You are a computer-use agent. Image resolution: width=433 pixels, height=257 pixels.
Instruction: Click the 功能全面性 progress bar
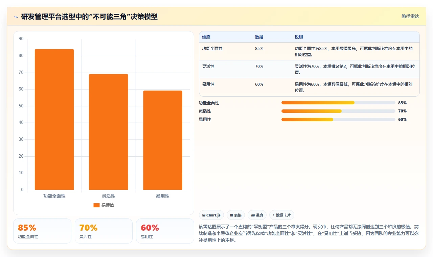point(338,103)
